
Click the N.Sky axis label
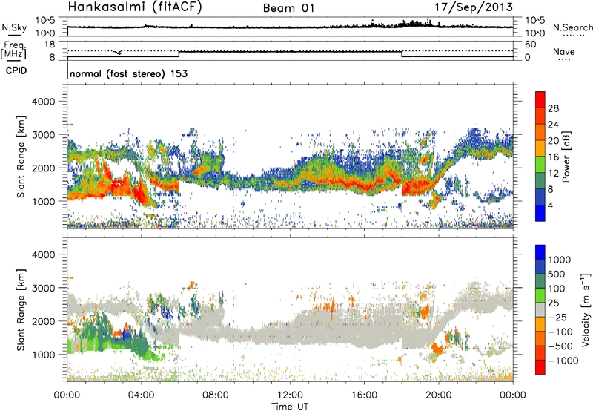(14, 28)
